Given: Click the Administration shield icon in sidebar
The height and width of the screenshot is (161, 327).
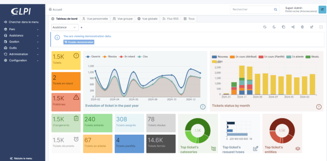Looking at the screenshot, I should pyautogui.click(x=6, y=54).
